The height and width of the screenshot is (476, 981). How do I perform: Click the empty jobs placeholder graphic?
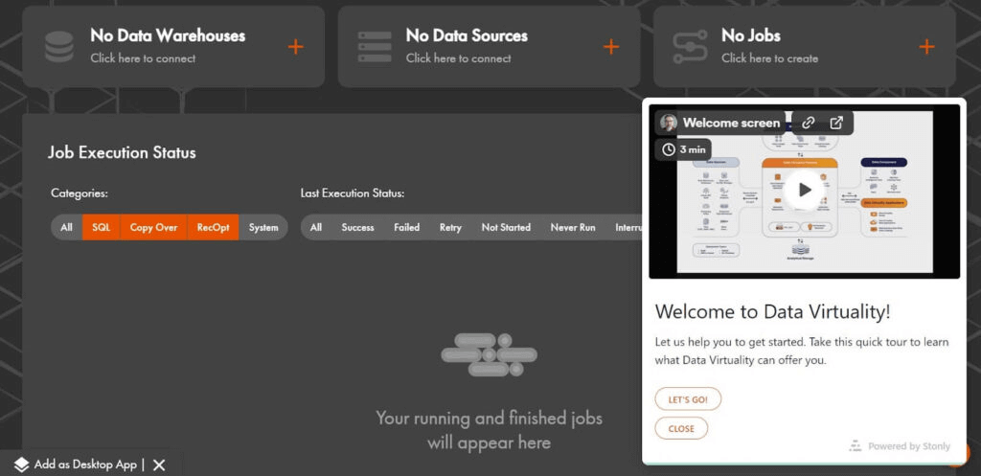[490, 354]
